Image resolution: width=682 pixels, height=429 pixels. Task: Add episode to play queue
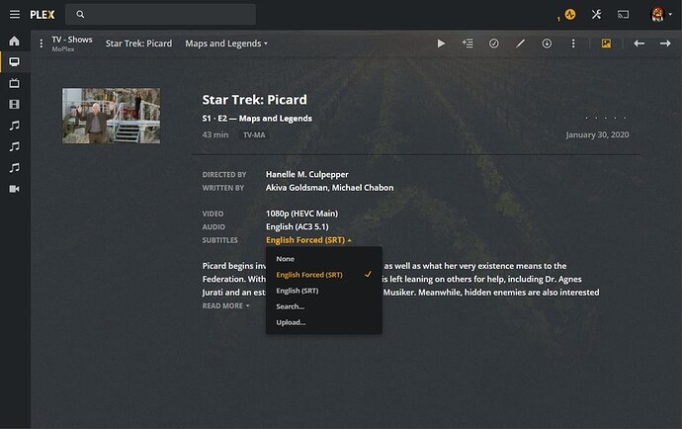tap(468, 43)
